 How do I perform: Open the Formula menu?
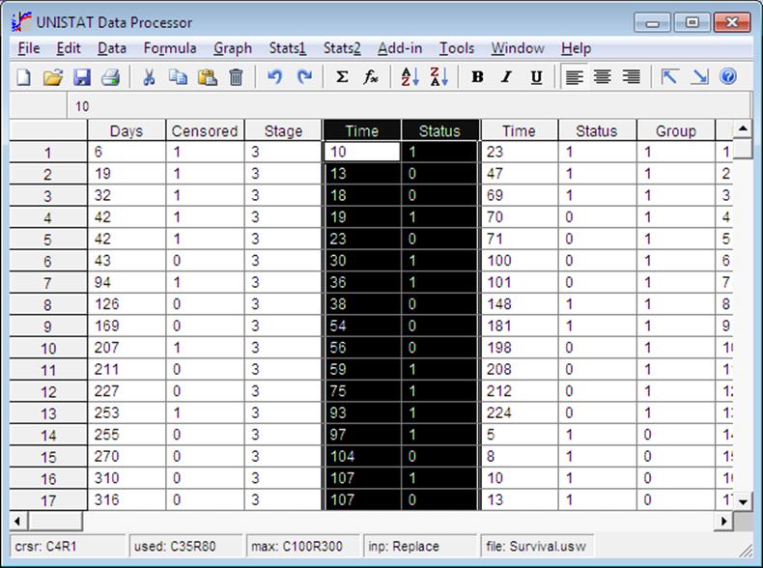point(170,48)
